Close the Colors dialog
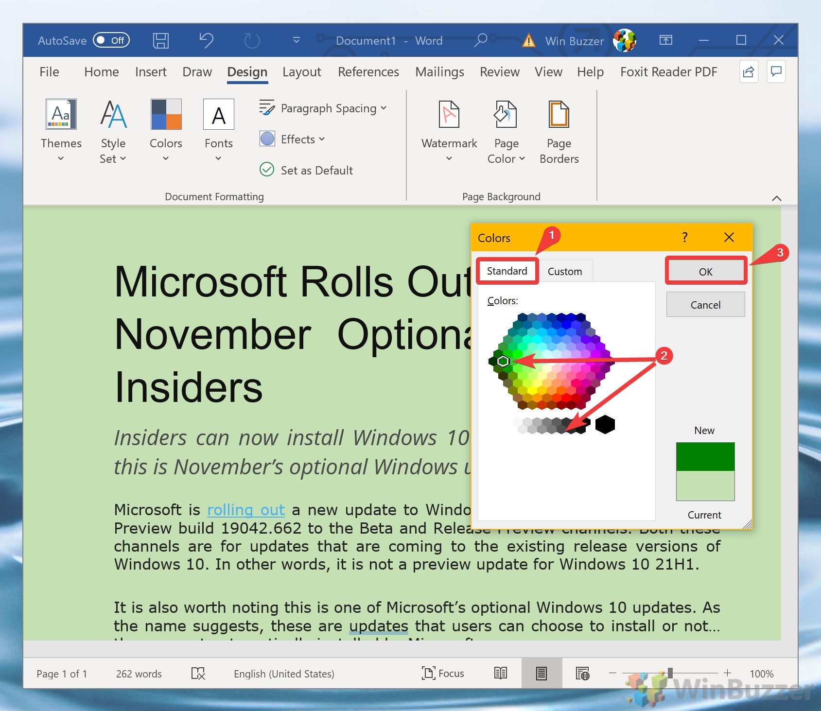This screenshot has height=711, width=821. coord(729,237)
